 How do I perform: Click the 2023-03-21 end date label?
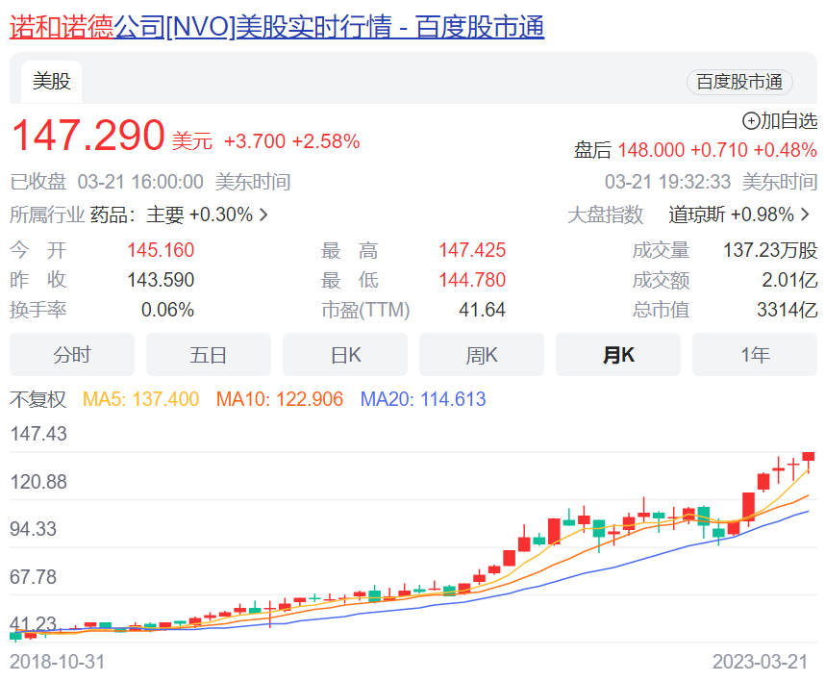click(x=760, y=662)
